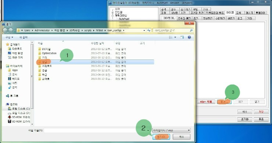Screen dimensions: 272x143
Task: Sort by 크기 column header
Action: point(142,43)
